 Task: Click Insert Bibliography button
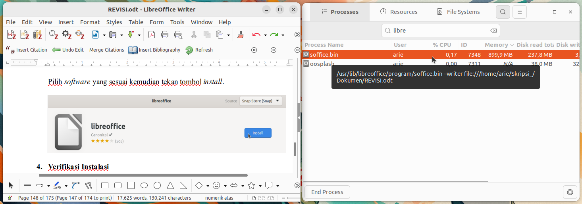click(x=154, y=50)
